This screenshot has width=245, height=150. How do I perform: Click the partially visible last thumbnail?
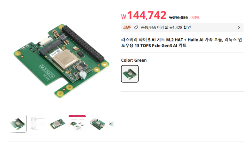point(112,124)
